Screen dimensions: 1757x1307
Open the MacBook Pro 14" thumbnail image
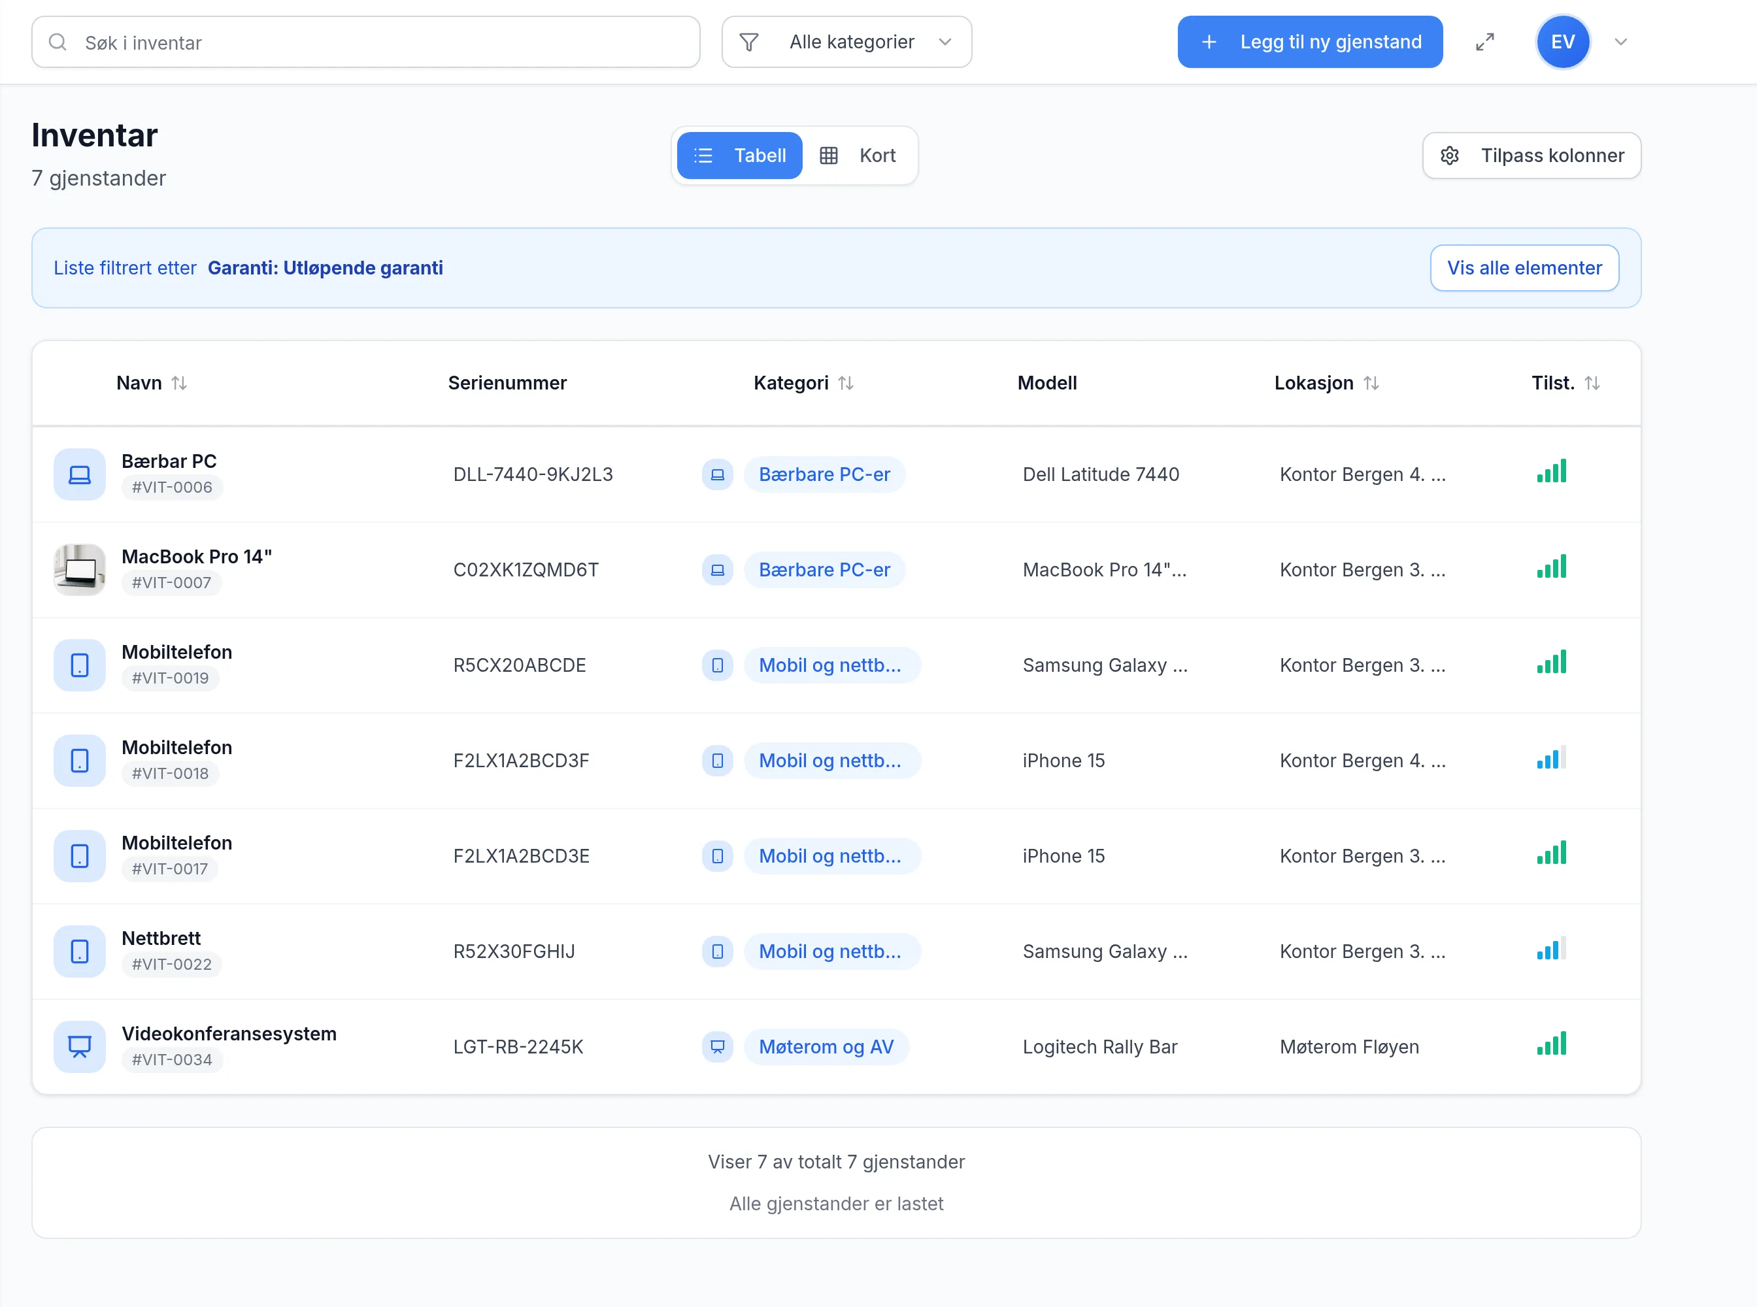coord(80,570)
